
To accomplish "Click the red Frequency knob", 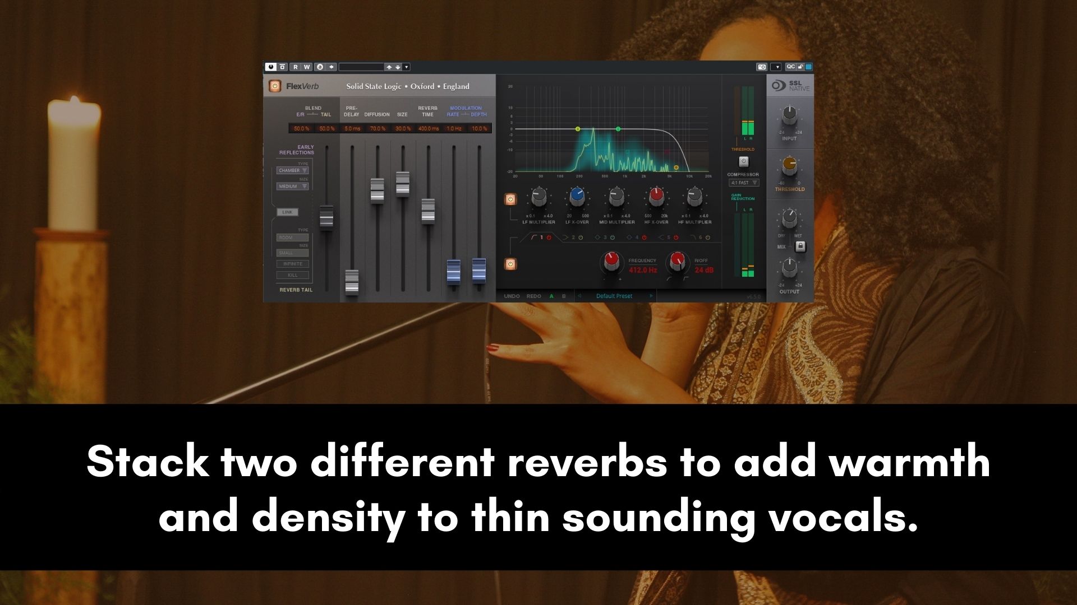I will click(x=611, y=261).
